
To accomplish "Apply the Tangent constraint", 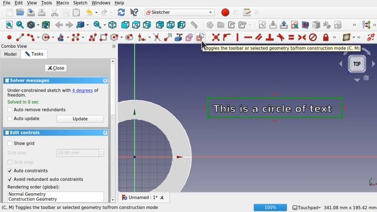I will pos(280,38).
